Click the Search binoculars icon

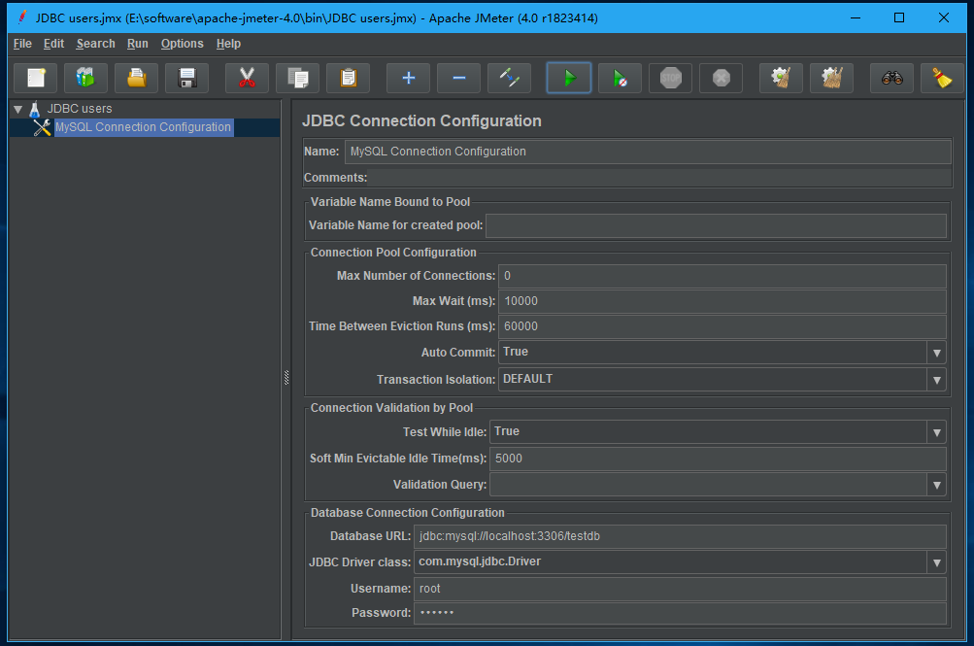pos(891,78)
